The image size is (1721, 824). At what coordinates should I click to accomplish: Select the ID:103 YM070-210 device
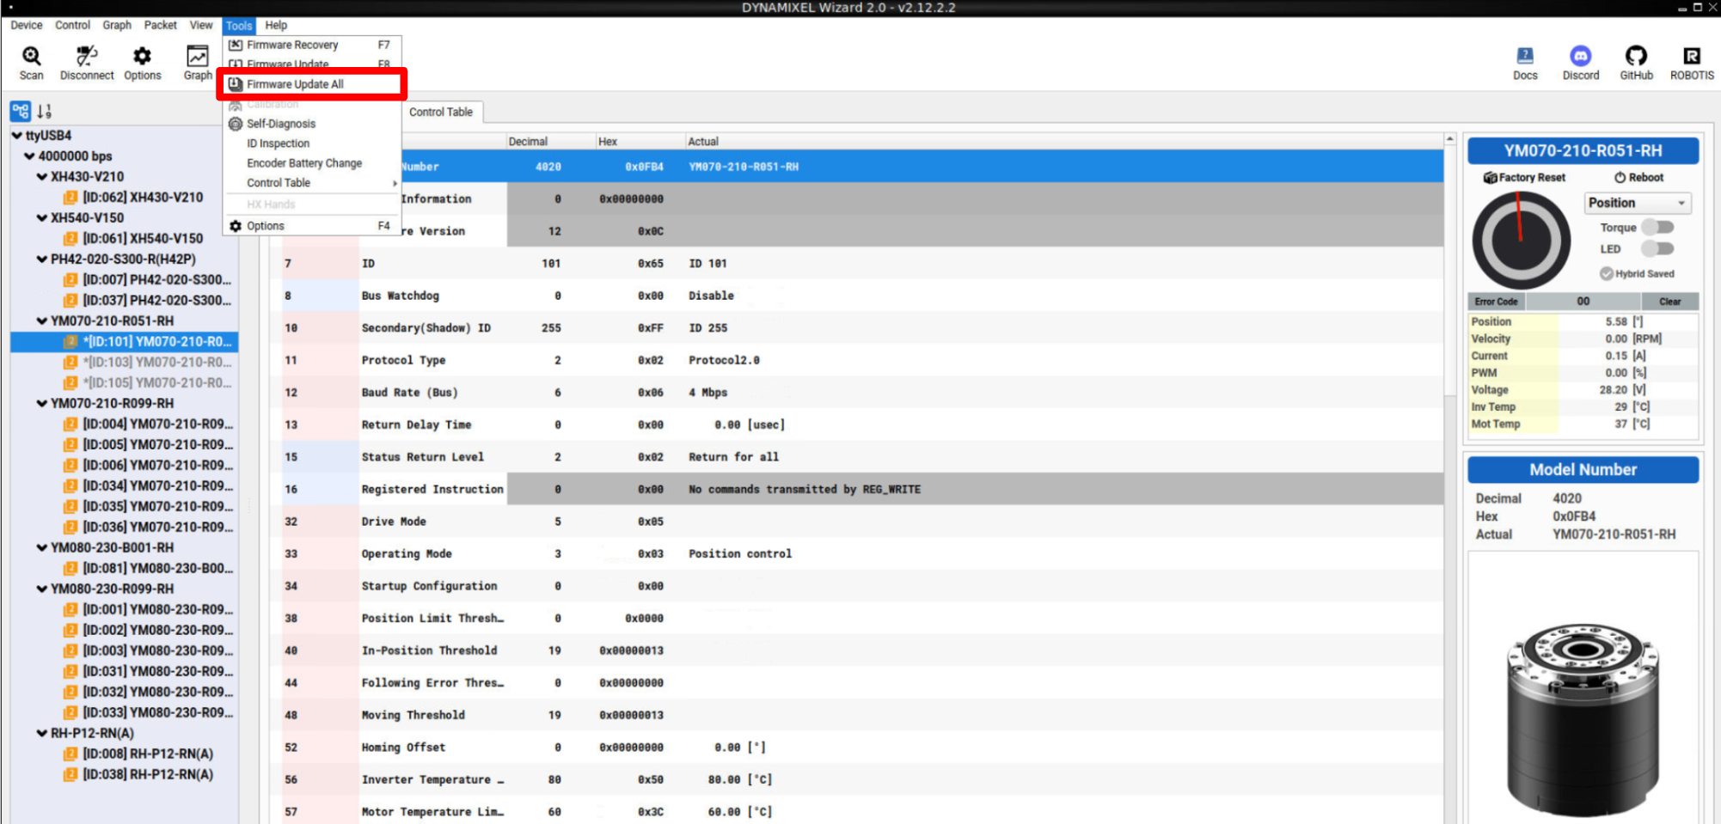pos(125,363)
